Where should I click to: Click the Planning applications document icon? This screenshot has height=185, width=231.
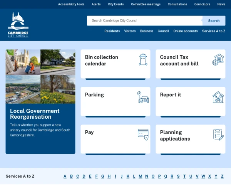coord(218,135)
